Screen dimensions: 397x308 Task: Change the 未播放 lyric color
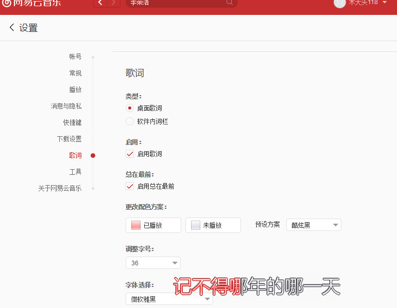pyautogui.click(x=213, y=225)
